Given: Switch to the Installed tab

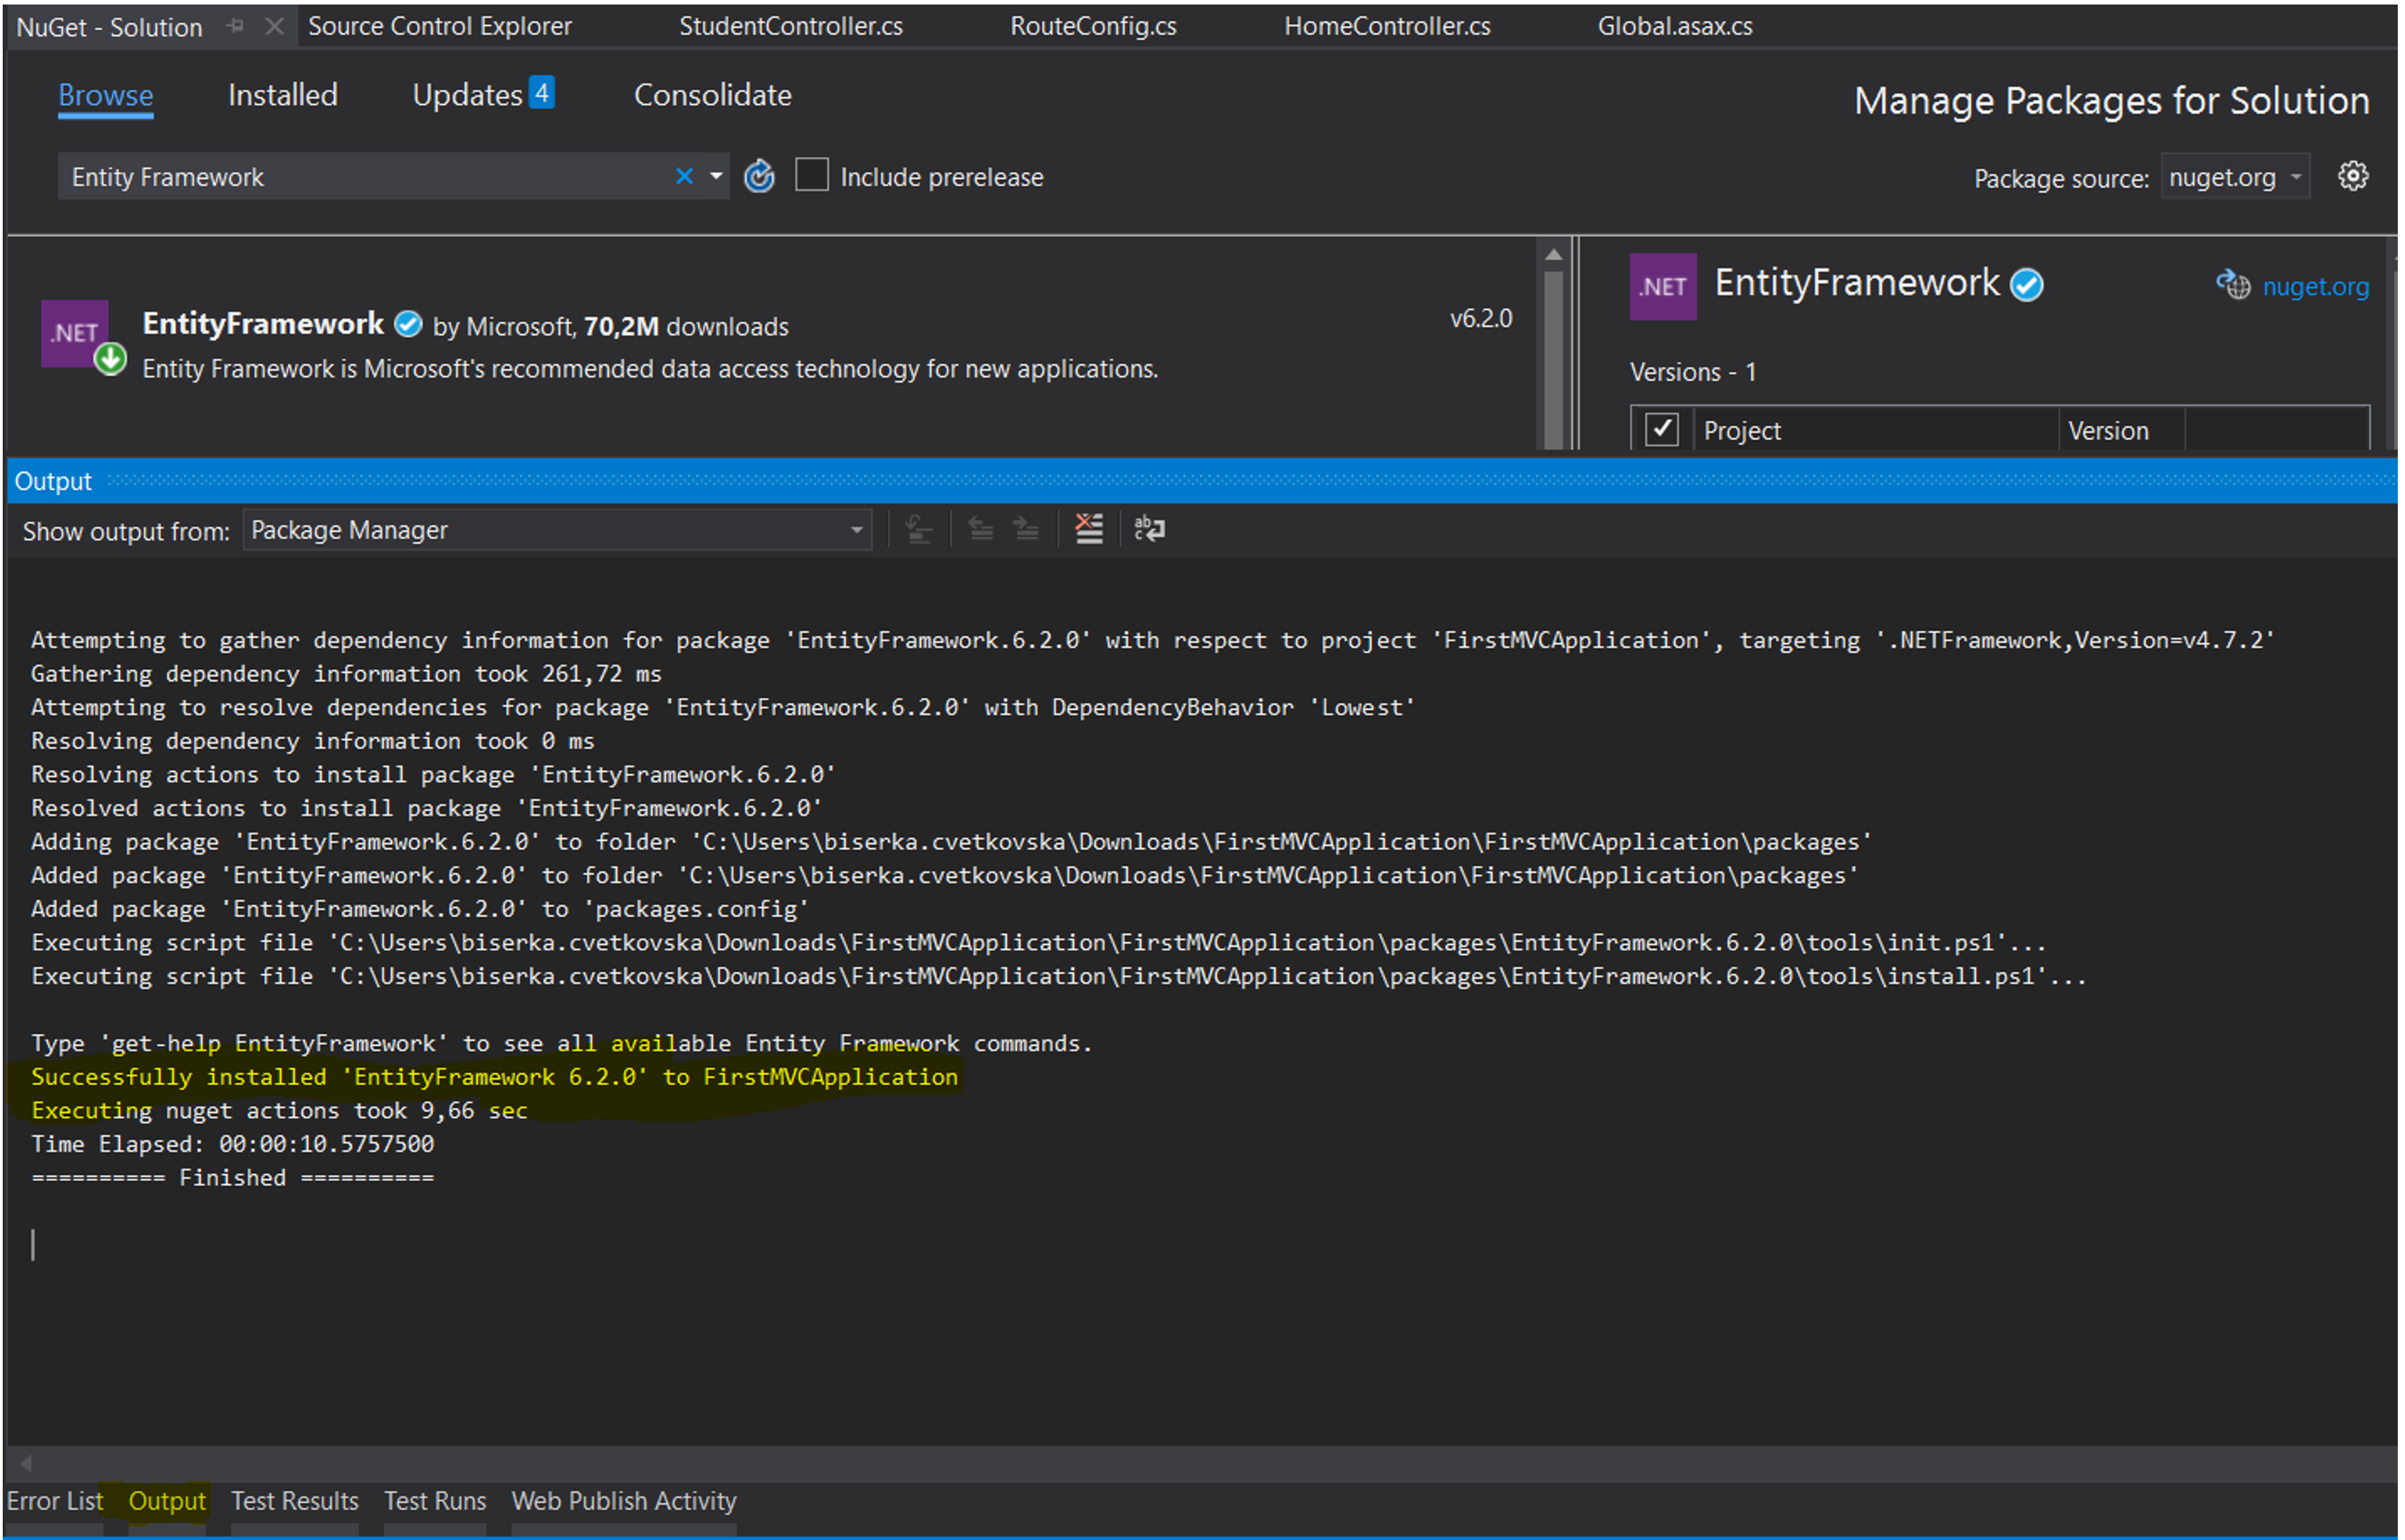Looking at the screenshot, I should 283,95.
